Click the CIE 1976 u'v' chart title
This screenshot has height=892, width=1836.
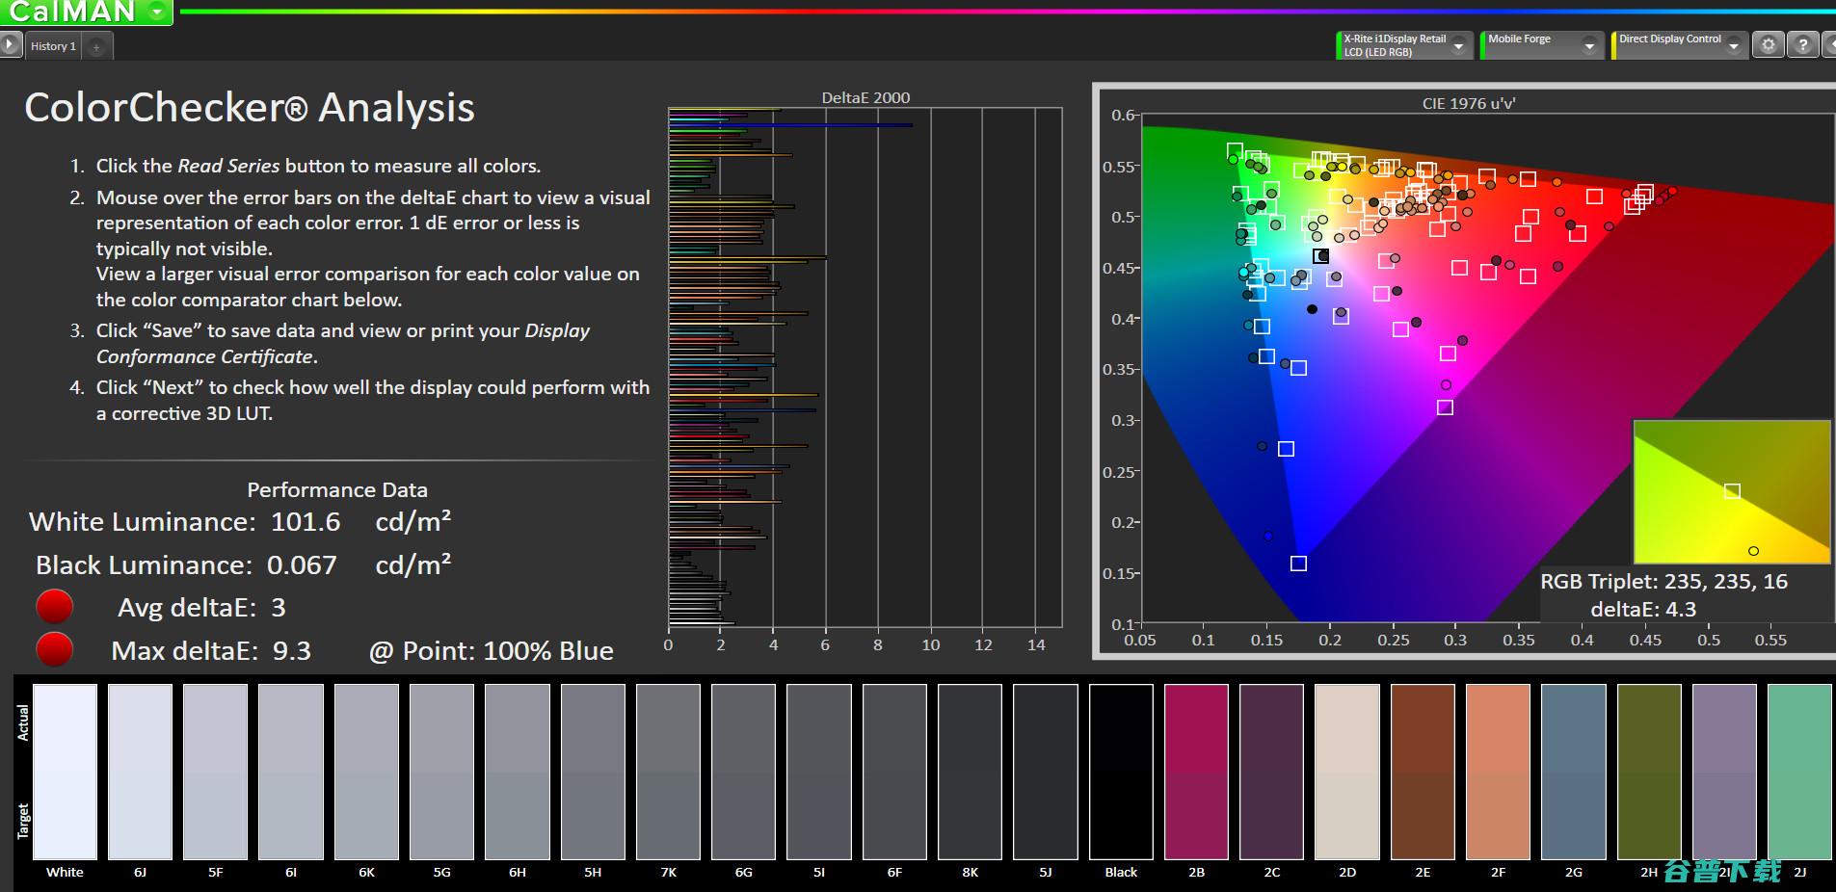(x=1468, y=103)
